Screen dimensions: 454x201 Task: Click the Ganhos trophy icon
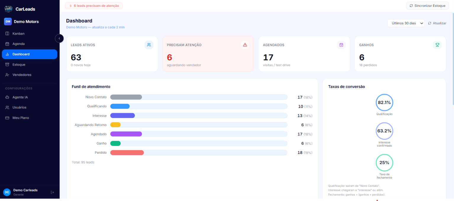(x=437, y=45)
